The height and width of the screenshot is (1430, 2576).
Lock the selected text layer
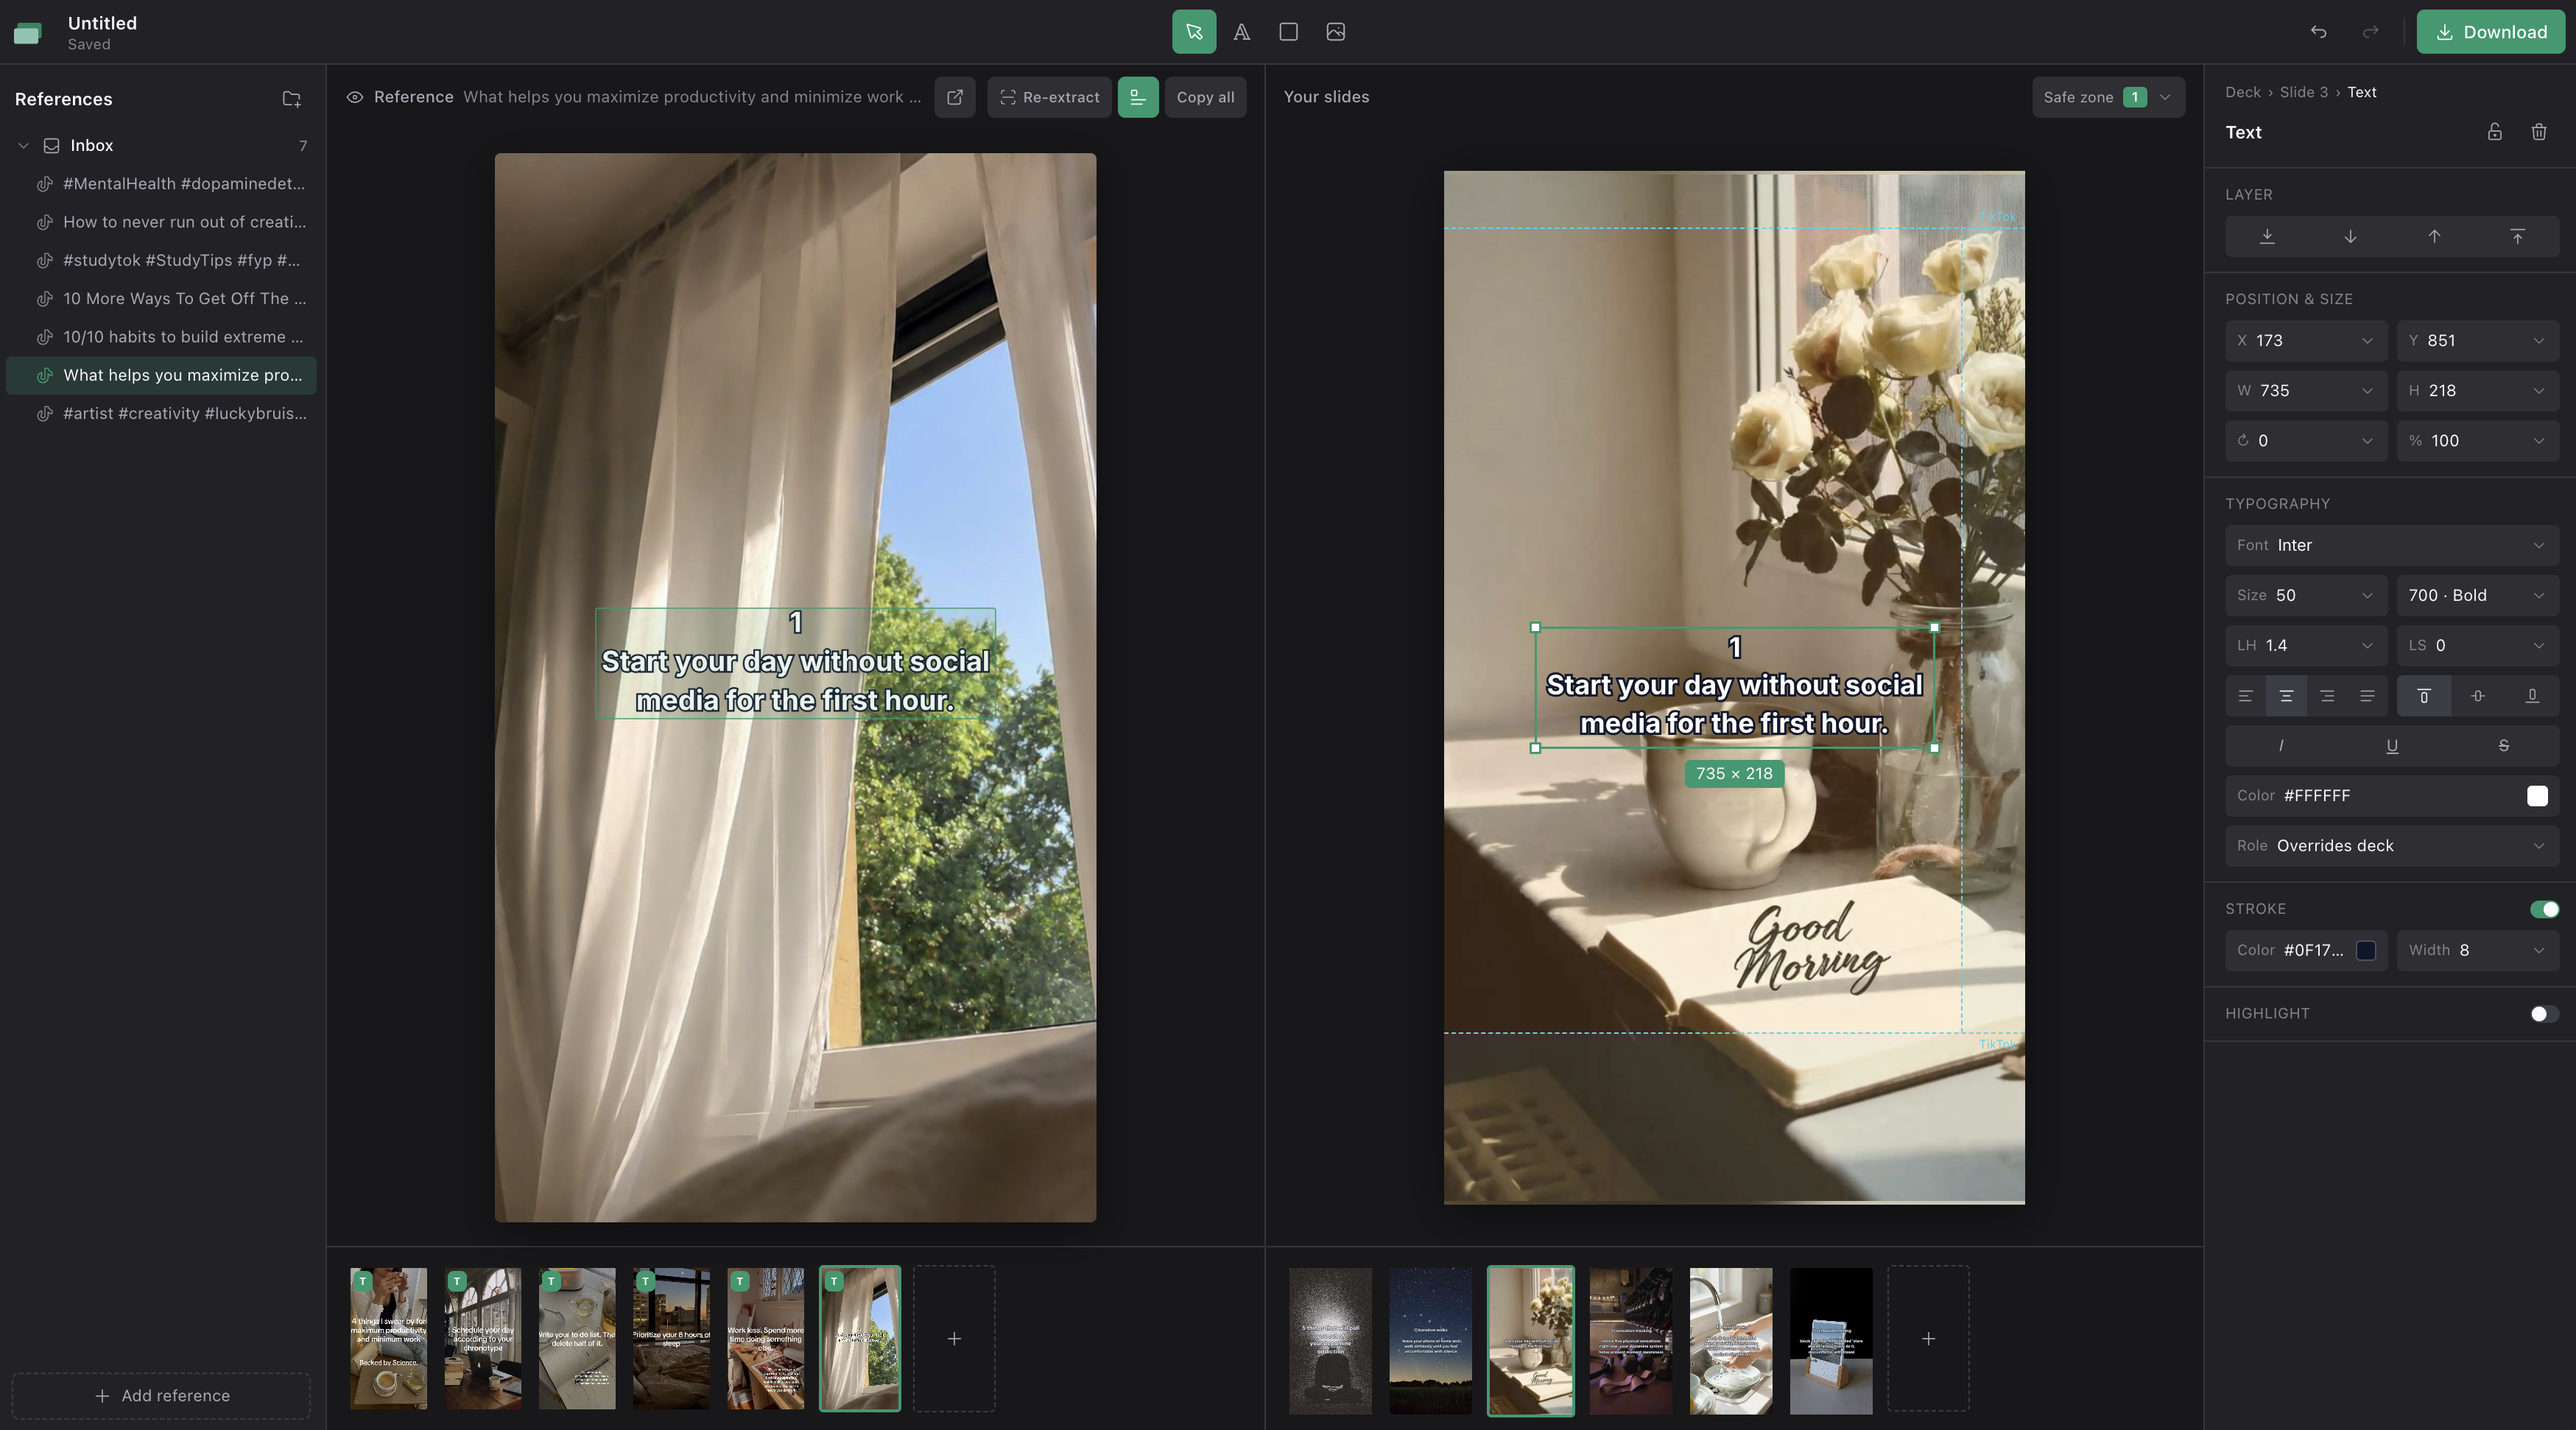[x=2494, y=132]
